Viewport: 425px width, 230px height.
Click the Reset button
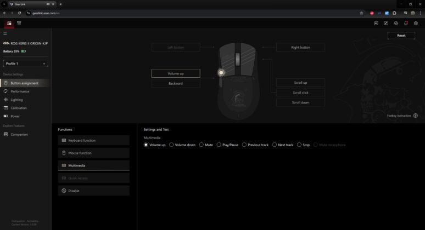click(x=401, y=36)
